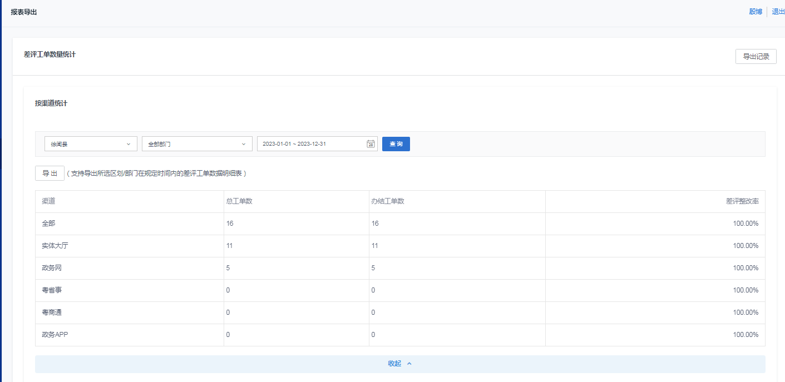Select the 实体大厅 channel row
Image resolution: width=785 pixels, height=382 pixels.
[x=56, y=246]
